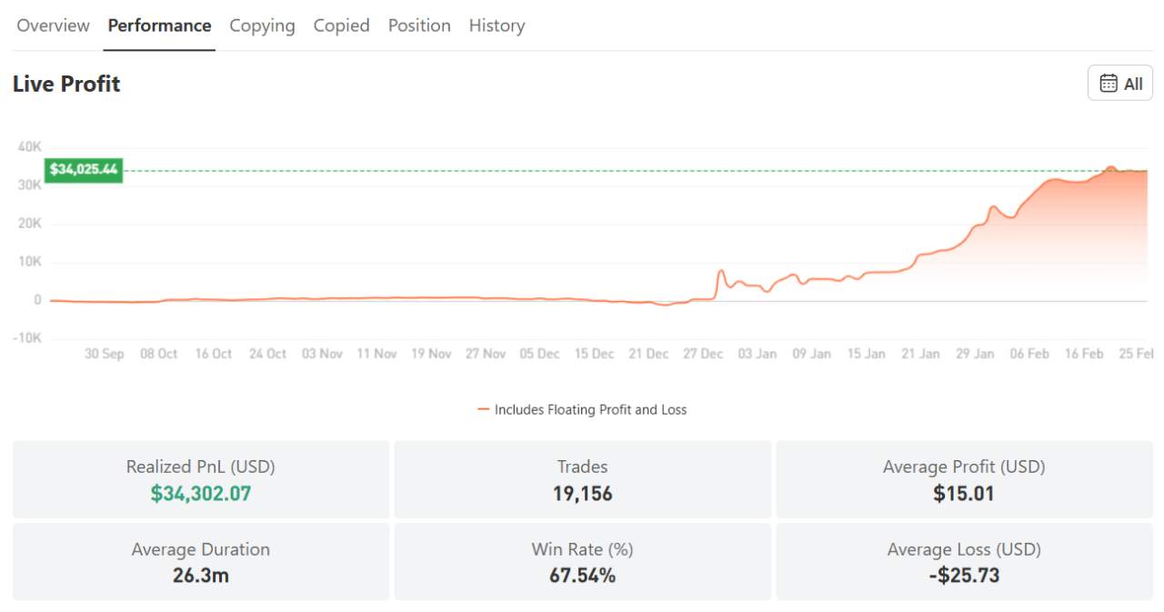Open the History tab

coord(497,25)
